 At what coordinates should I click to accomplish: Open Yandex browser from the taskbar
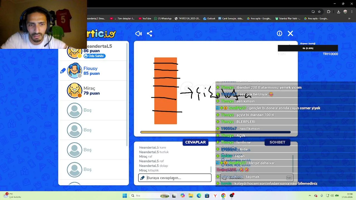[215, 196]
